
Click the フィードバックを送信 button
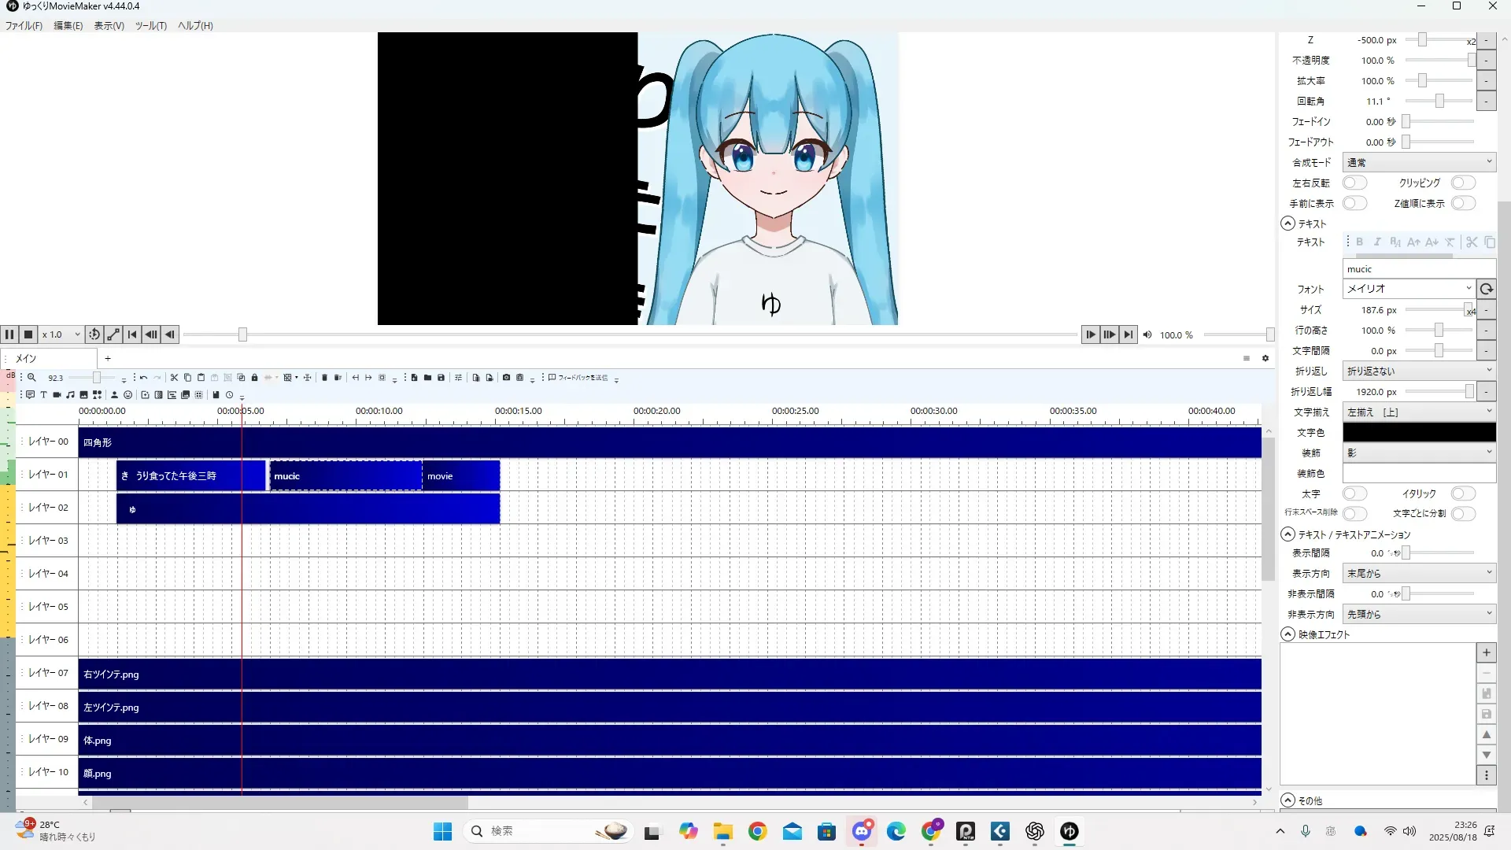(578, 378)
